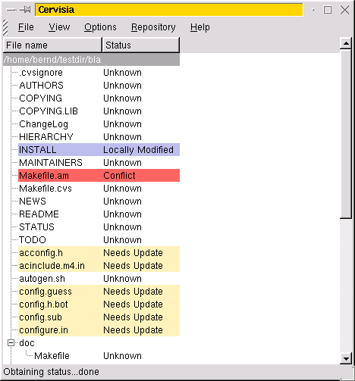Viewport: 355px width, 381px height.
Task: Maximize the Cervisia window
Action: (x=328, y=10)
